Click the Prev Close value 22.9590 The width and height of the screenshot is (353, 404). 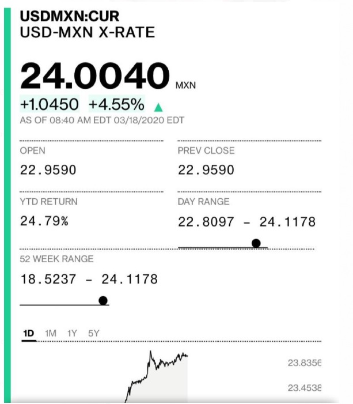[x=206, y=170]
